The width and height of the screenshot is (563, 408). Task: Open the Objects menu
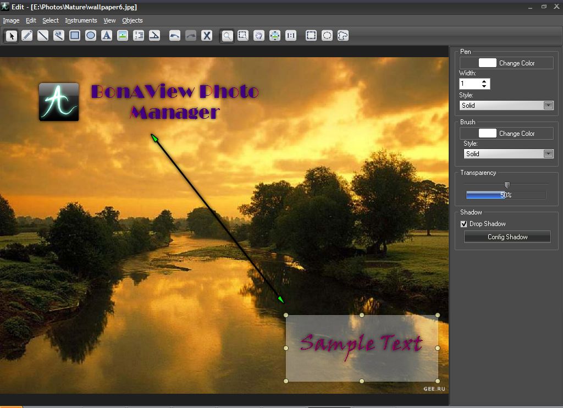(x=132, y=20)
